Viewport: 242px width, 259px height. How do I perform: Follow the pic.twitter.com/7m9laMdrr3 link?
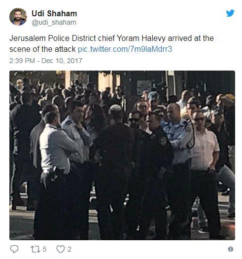pyautogui.click(x=125, y=49)
